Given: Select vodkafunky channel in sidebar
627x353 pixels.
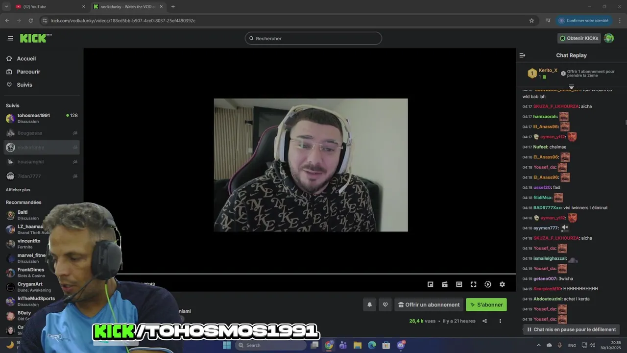Looking at the screenshot, I should 42,147.
